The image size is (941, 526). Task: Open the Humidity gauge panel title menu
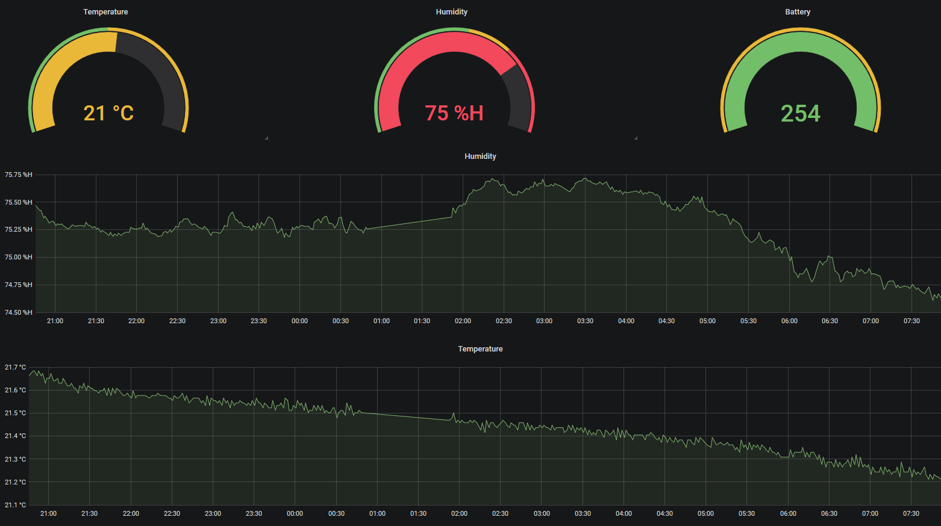pos(452,12)
